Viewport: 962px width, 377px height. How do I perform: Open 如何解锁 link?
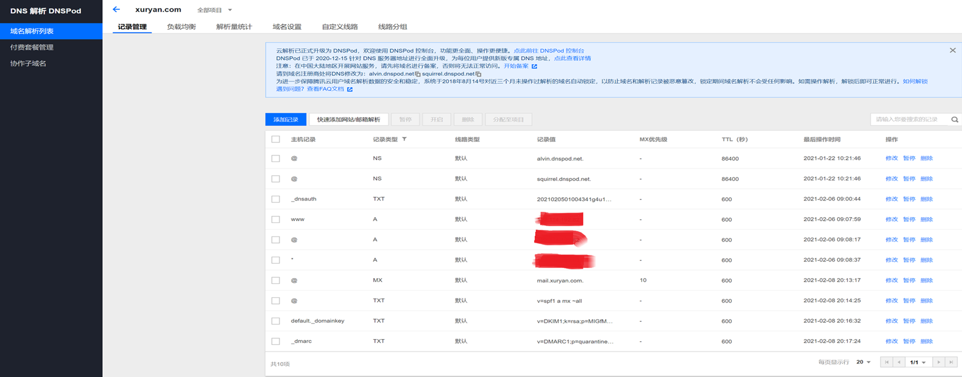915,81
